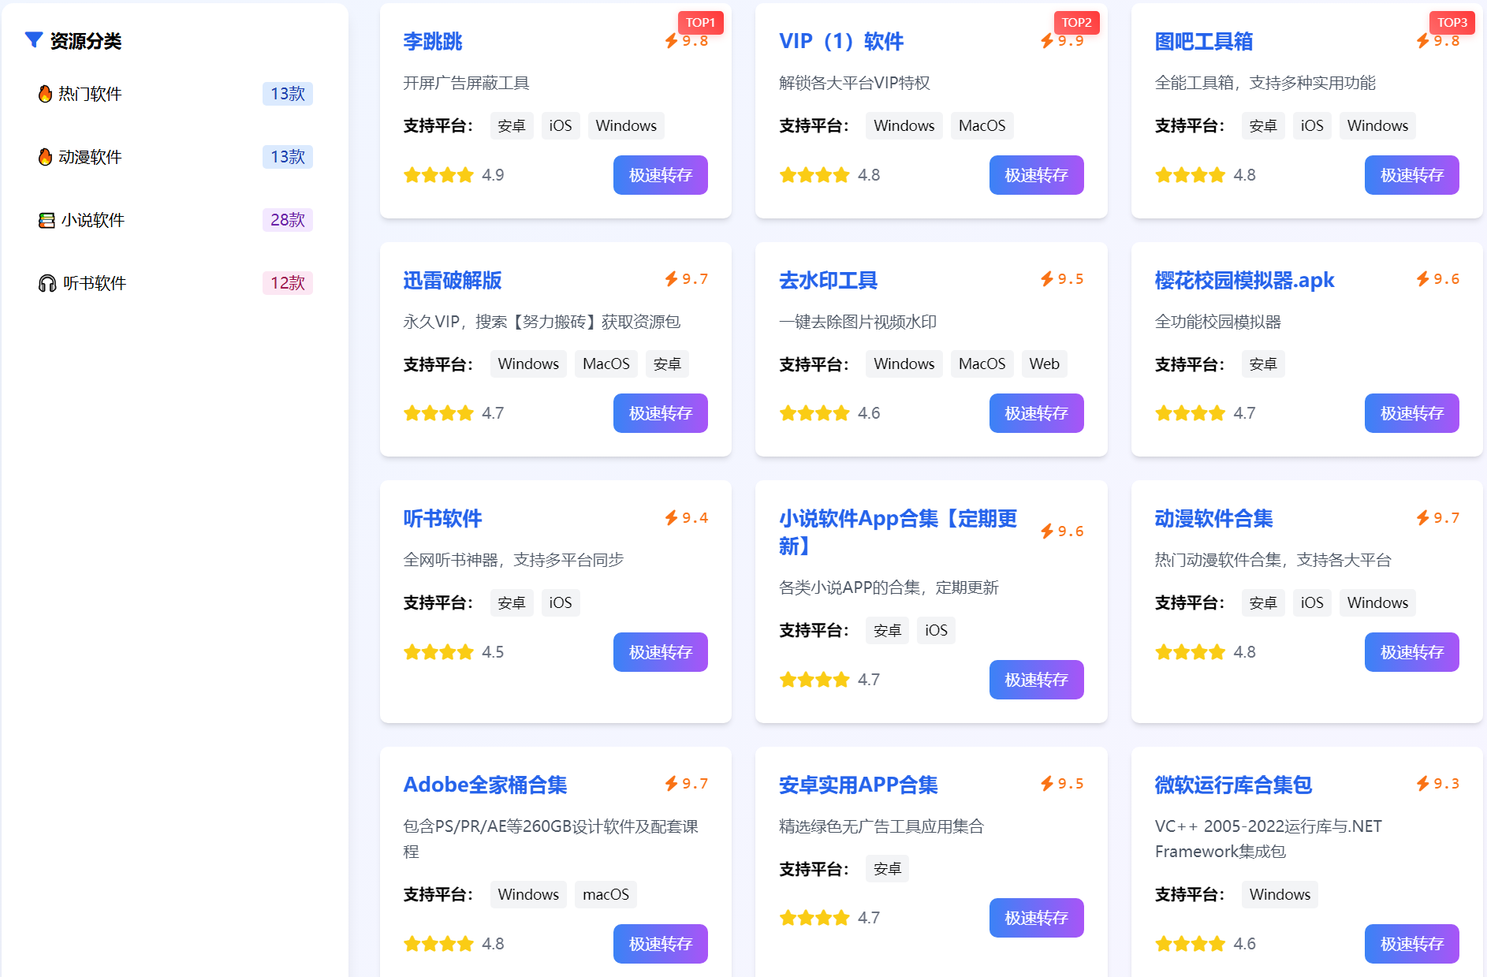This screenshot has width=1487, height=977.
Task: Click the TOP1 badge on 李跳跳
Action: [x=701, y=22]
